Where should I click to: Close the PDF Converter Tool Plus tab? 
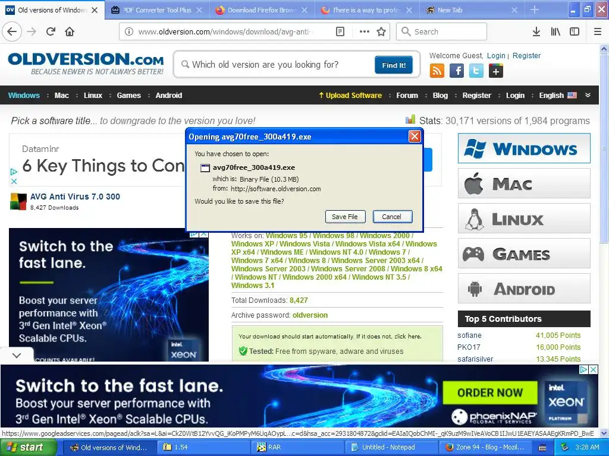tap(199, 10)
